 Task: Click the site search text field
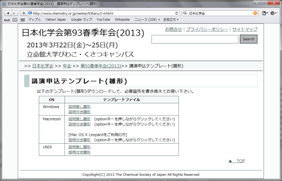click(x=194, y=39)
